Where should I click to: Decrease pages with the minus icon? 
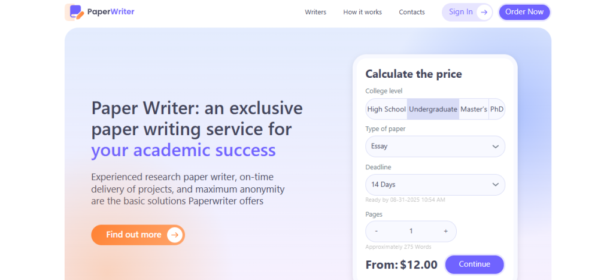pyautogui.click(x=376, y=231)
